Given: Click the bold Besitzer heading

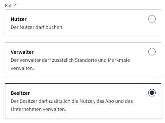Looking at the screenshot, I should (20, 93).
